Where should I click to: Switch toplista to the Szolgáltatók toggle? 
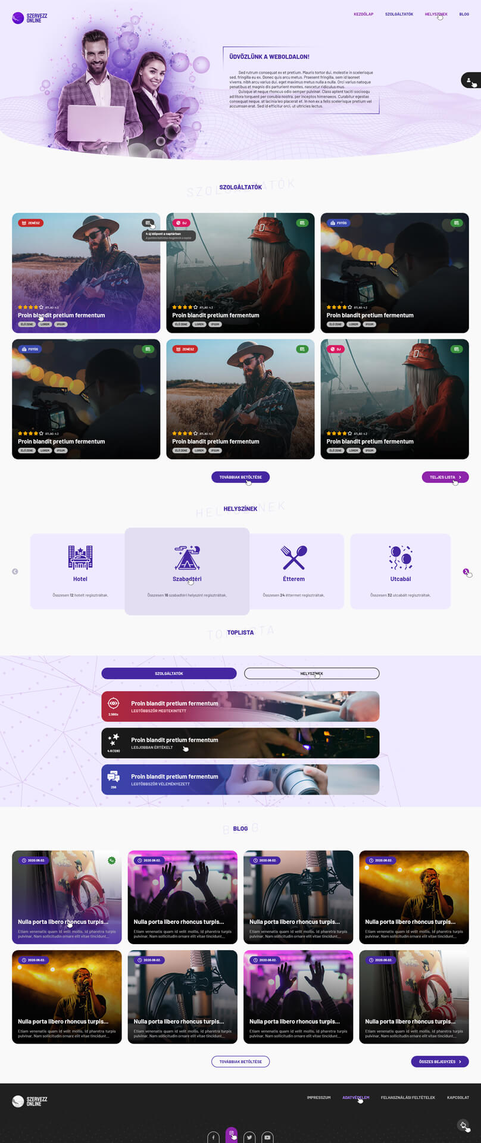click(x=169, y=673)
